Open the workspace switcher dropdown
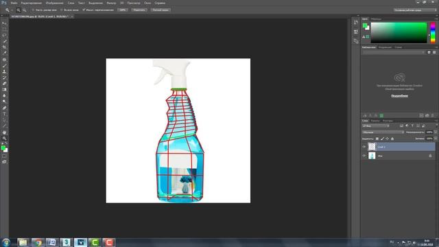Screen dimensions: 439x247 click(414, 10)
